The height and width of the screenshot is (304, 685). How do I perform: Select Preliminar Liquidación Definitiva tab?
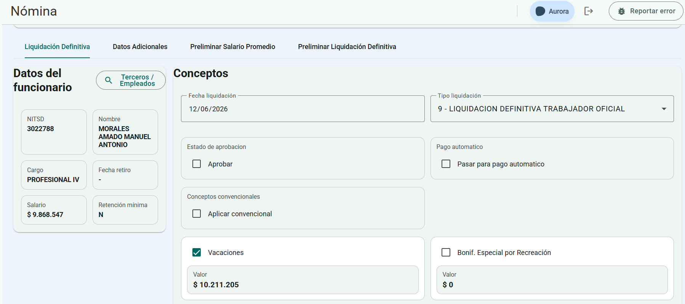[347, 47]
